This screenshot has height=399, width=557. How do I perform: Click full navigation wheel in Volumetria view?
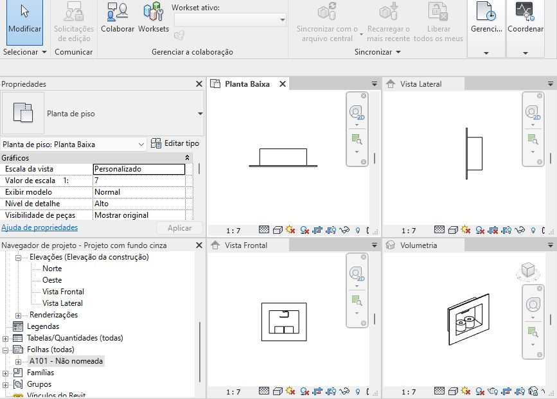coord(533,305)
